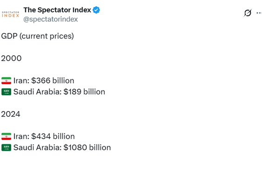262x177 pixels.
Task: Click the Saudi flag beside $189 billion
Action: pos(7,92)
